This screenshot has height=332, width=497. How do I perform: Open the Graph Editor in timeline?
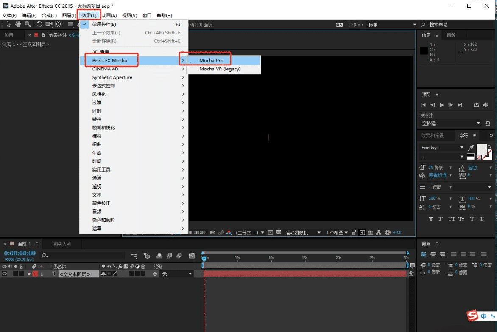192,256
